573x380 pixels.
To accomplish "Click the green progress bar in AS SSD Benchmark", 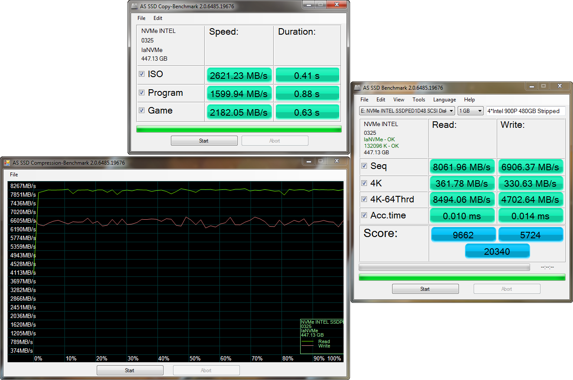I will [462, 277].
